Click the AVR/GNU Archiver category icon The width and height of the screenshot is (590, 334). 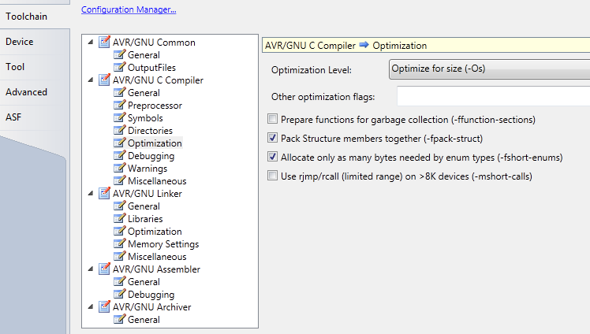coord(104,306)
